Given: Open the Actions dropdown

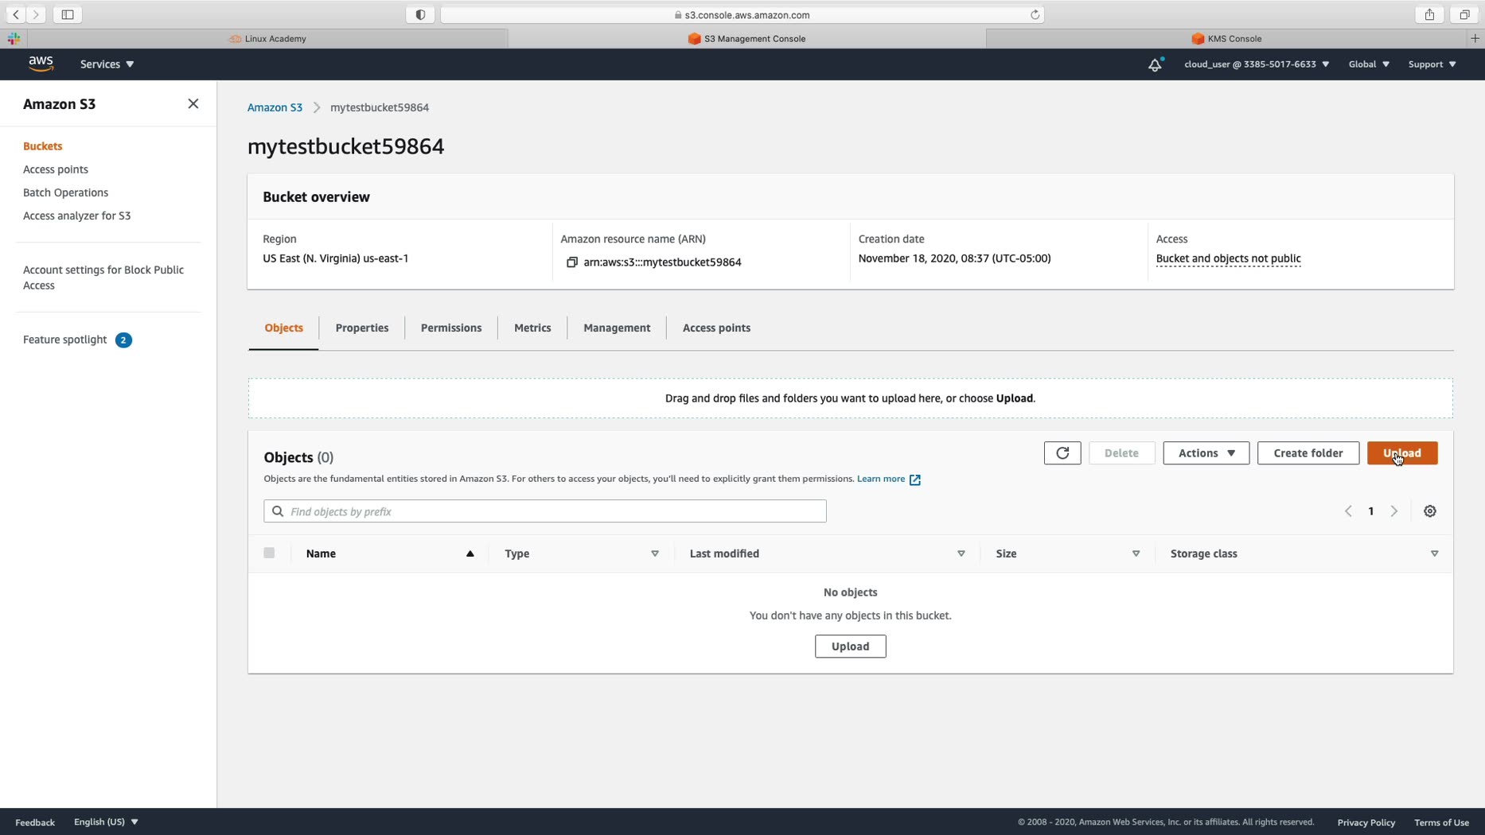Looking at the screenshot, I should 1206,453.
